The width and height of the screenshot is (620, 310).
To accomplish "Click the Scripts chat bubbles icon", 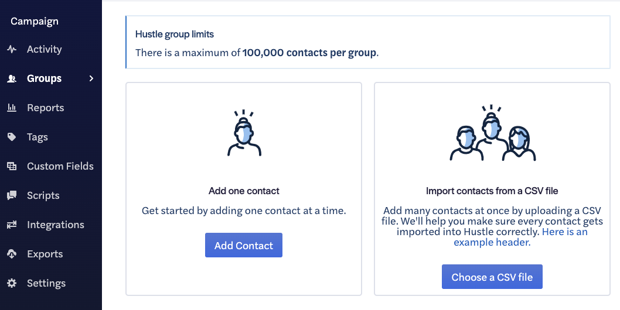I will pos(12,195).
